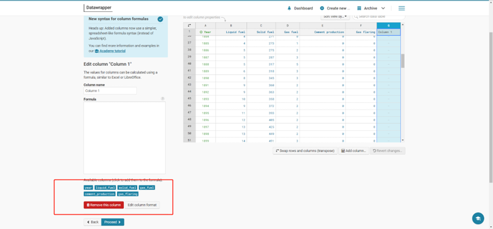Dismiss the new syntax notice checkmark
The image size is (493, 229).
160,19
